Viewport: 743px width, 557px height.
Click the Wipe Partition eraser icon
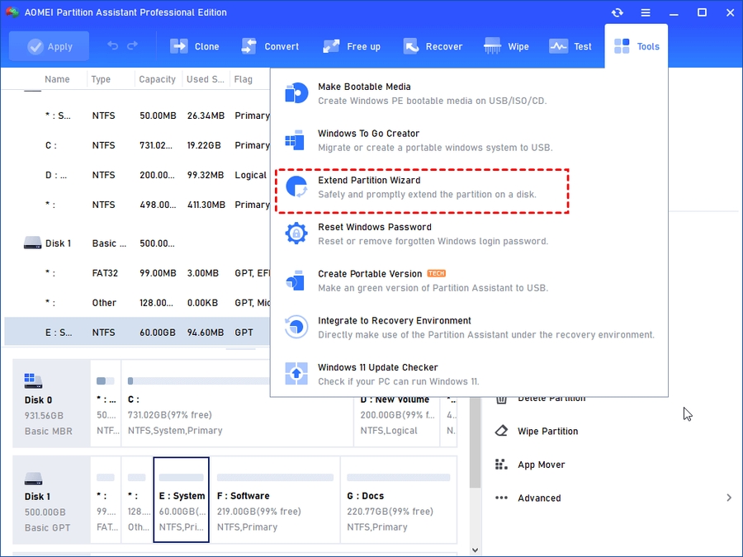501,432
